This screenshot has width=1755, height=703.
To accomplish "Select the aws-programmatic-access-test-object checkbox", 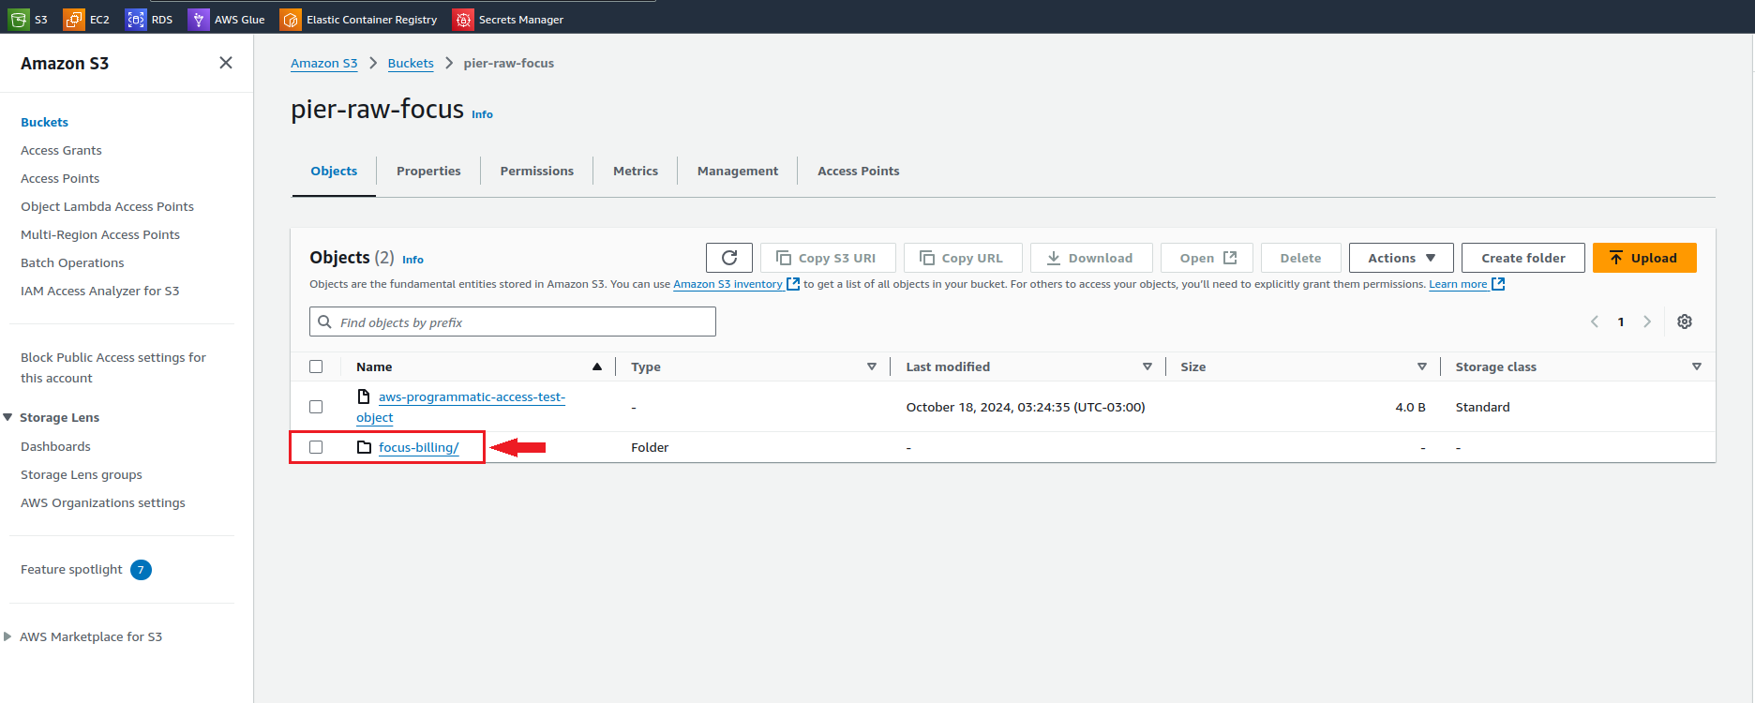I will tap(316, 407).
